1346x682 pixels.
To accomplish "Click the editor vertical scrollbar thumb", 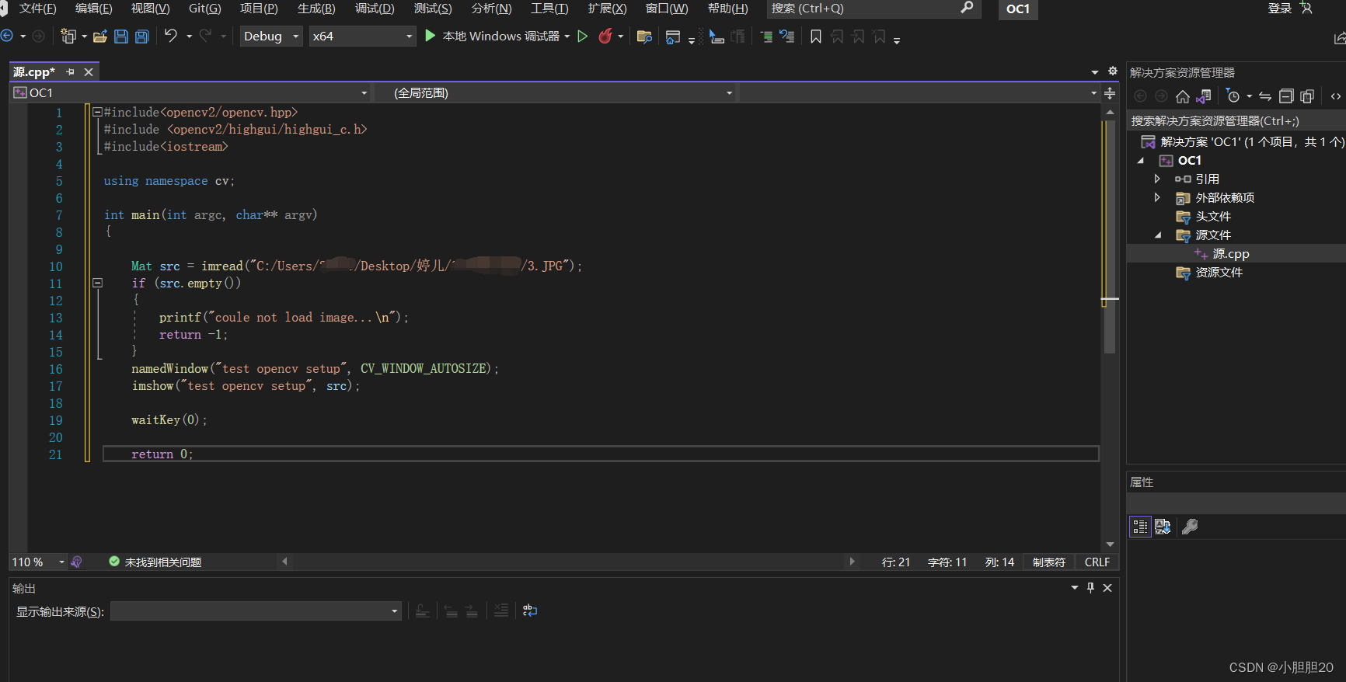I will [x=1110, y=237].
